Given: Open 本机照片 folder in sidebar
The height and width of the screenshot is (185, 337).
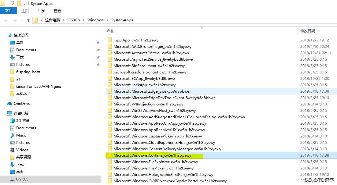Looking at the screenshot, I should 24,94.
